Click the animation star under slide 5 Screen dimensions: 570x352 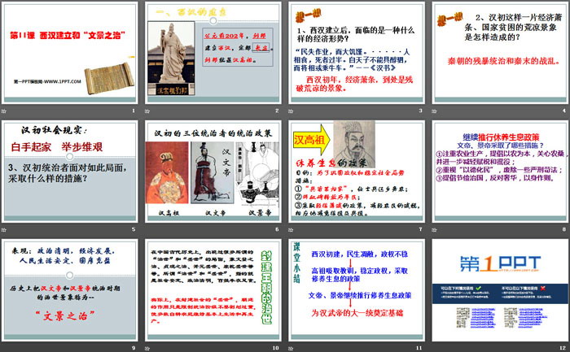click(3, 230)
